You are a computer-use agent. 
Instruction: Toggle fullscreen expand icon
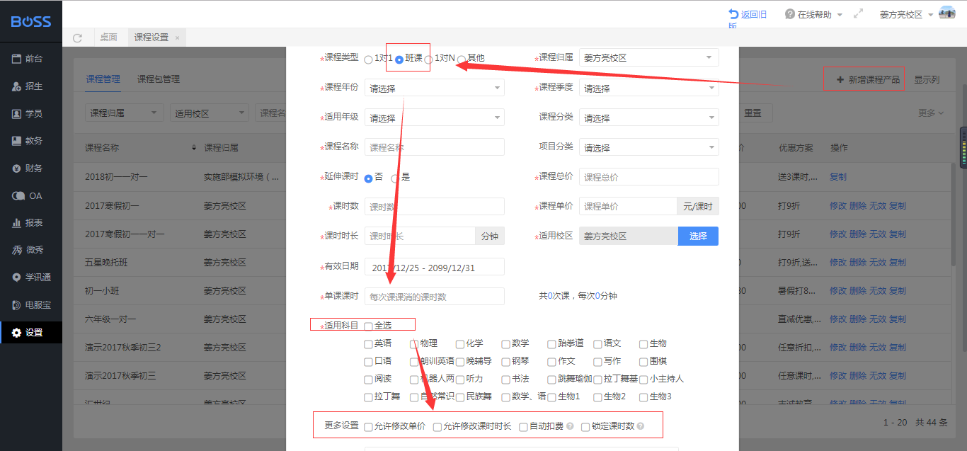click(859, 13)
